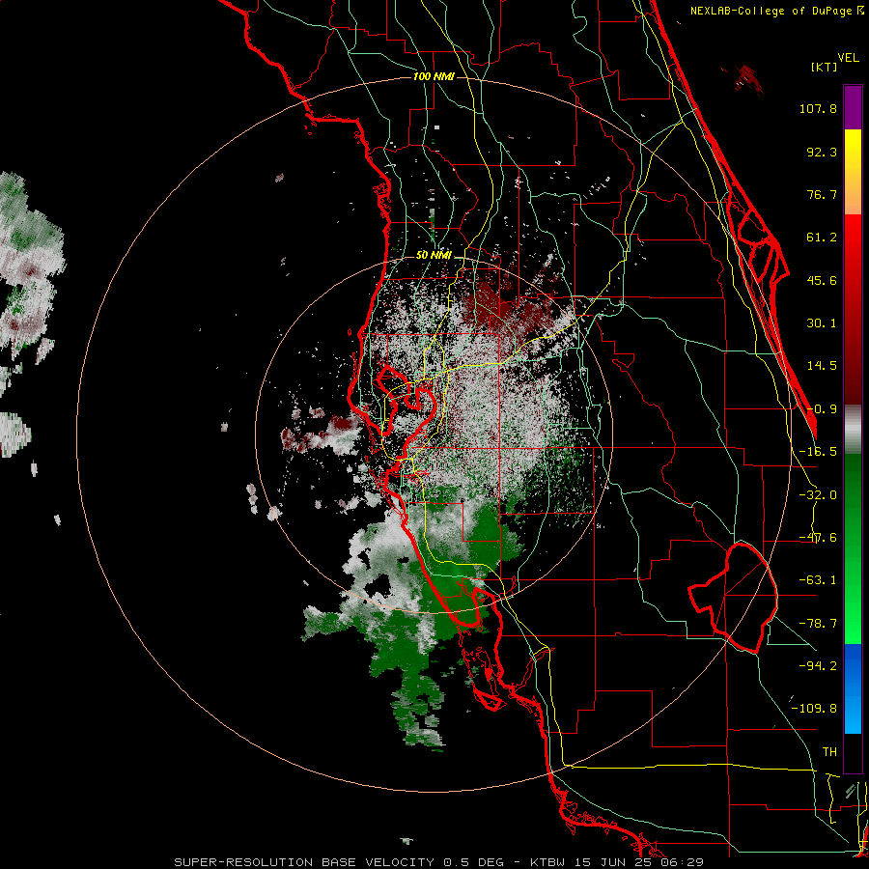Click the red outbound segment of the color bar
Screen dimensions: 869x869
[853, 309]
